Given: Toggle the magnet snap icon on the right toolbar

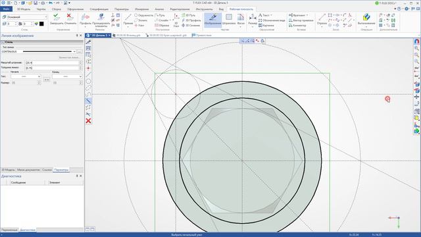Looking at the screenshot, I should [416, 41].
